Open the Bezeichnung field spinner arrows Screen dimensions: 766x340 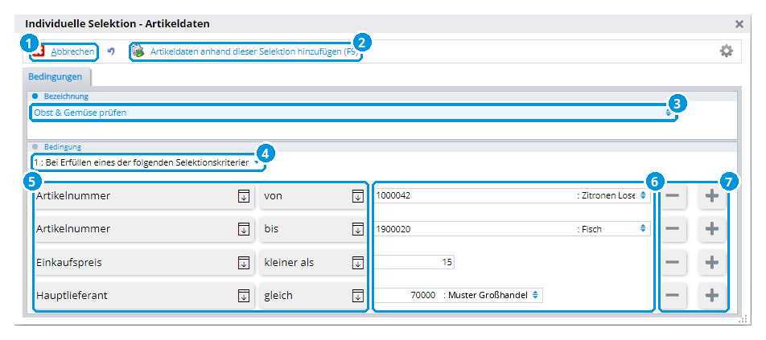click(x=668, y=113)
